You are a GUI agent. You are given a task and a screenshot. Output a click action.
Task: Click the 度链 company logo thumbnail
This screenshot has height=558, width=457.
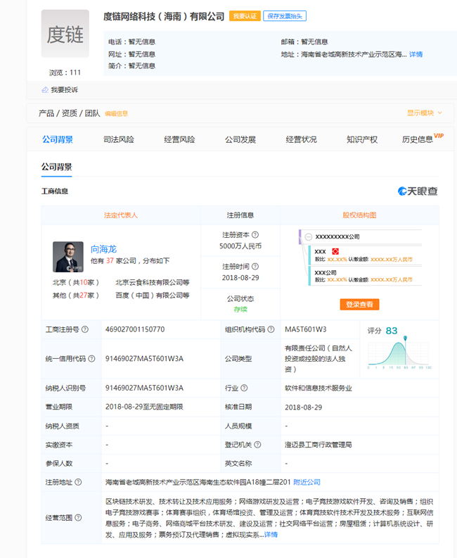[65, 34]
